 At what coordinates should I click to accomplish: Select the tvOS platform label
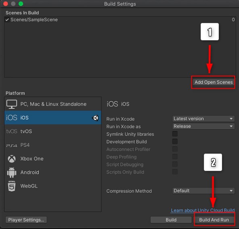tap(26, 131)
